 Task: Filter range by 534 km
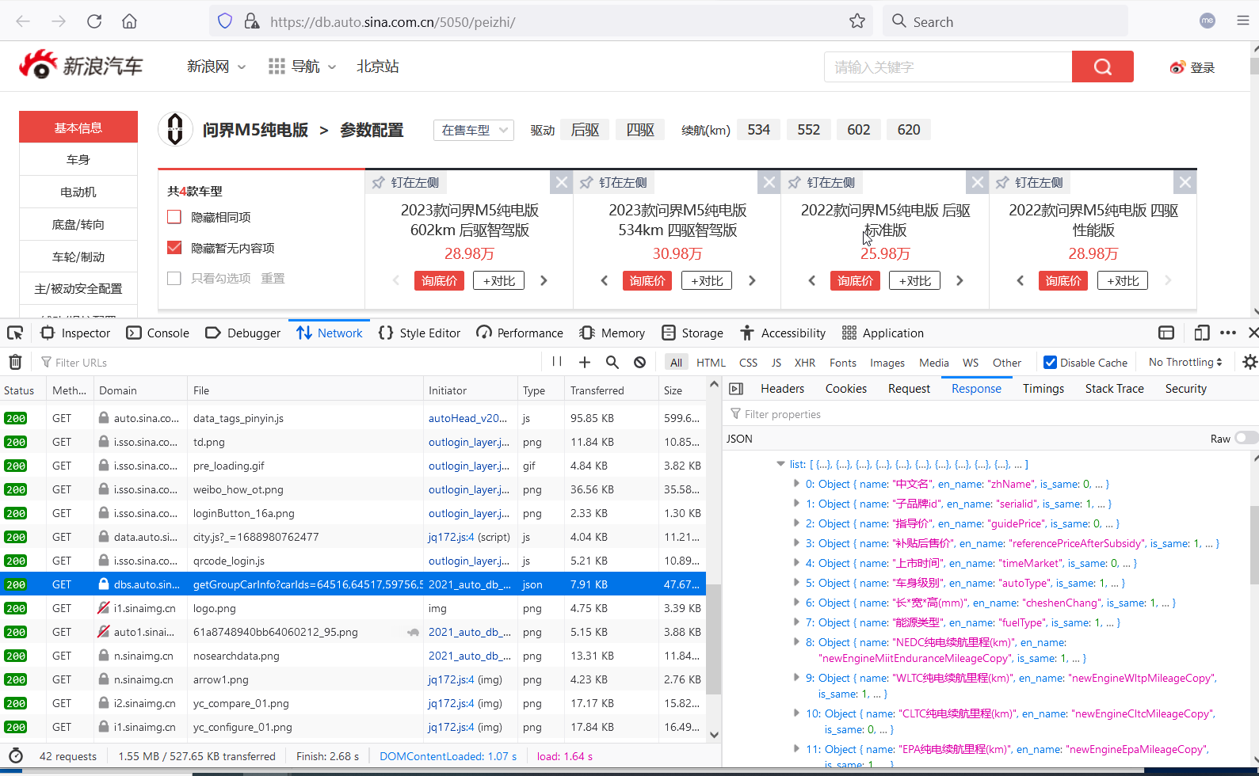point(759,130)
